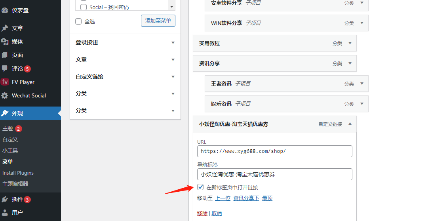This screenshot has height=221, width=428.
Task: Open the 主题 themes submenu
Action: click(8, 128)
